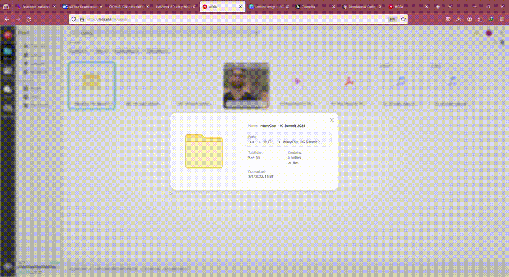Open the Drive section icon in left rail
Screen dimensions: 509x277
(x=8, y=53)
